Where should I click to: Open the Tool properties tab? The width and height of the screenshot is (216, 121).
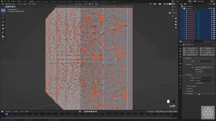coord(180,45)
